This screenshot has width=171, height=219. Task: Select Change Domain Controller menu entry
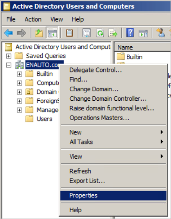coord(113,98)
